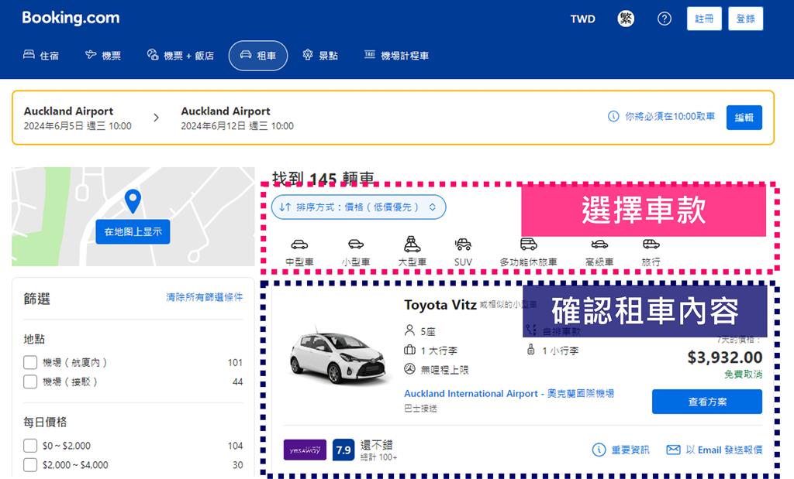
Task: Click 以 Email 發送報價 link
Action: click(714, 450)
